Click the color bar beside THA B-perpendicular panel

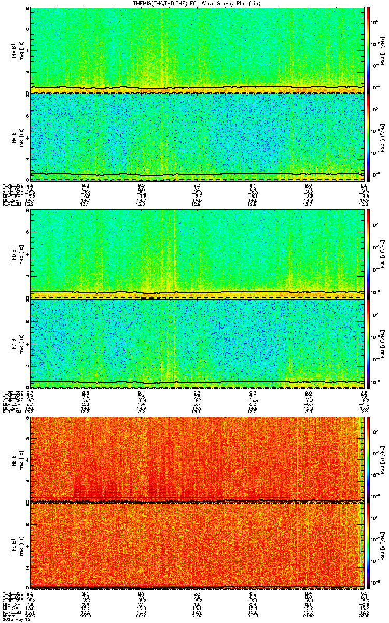(x=369, y=50)
